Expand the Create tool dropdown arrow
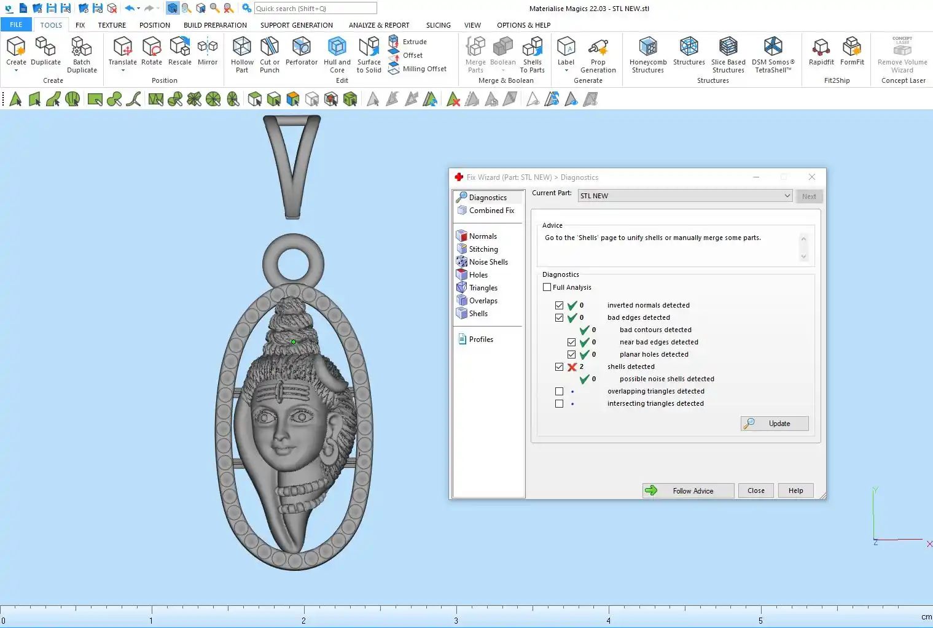The height and width of the screenshot is (628, 933). coord(16,71)
